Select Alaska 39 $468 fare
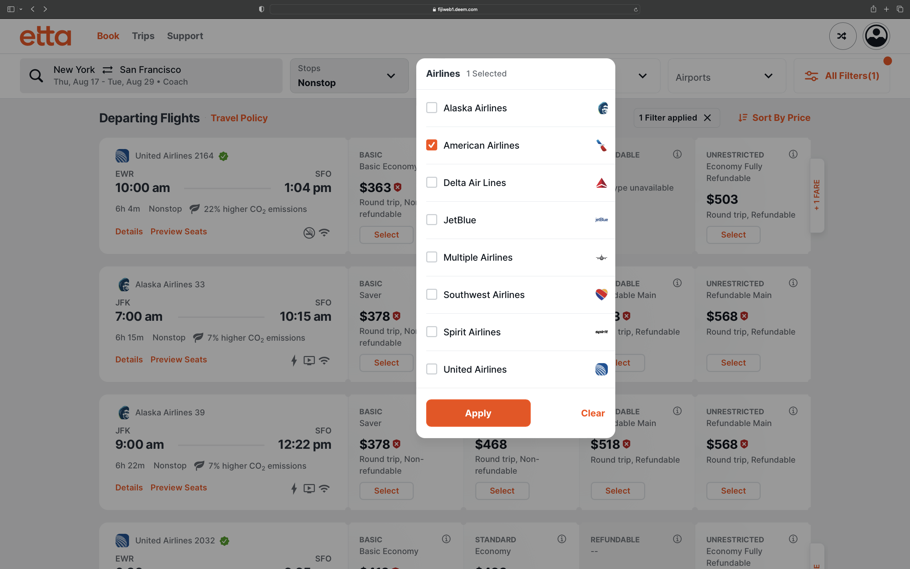Image resolution: width=910 pixels, height=569 pixels. 502,490
